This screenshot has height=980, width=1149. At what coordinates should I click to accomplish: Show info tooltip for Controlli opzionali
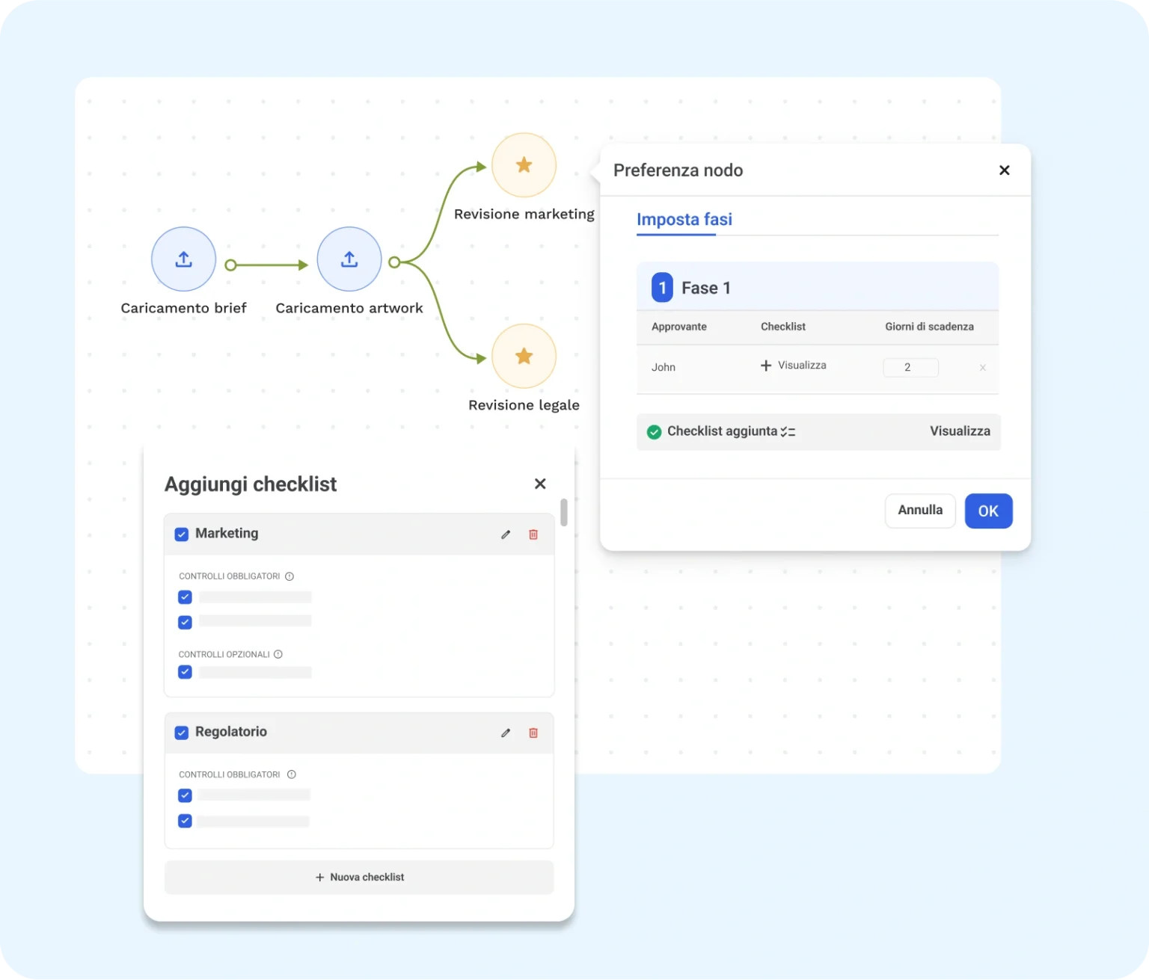coord(278,654)
